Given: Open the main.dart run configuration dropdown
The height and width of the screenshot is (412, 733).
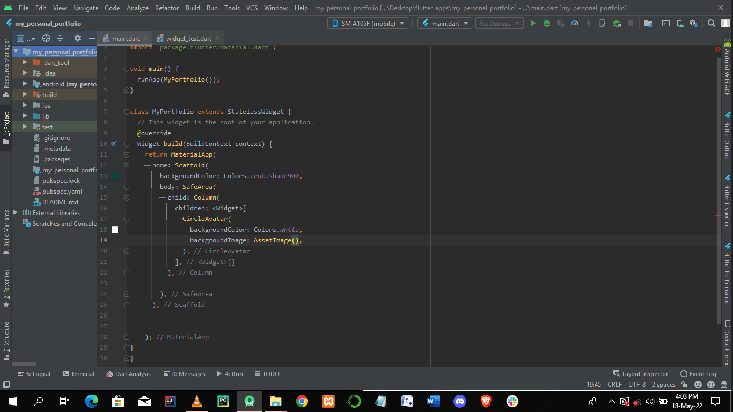Looking at the screenshot, I should [x=445, y=23].
